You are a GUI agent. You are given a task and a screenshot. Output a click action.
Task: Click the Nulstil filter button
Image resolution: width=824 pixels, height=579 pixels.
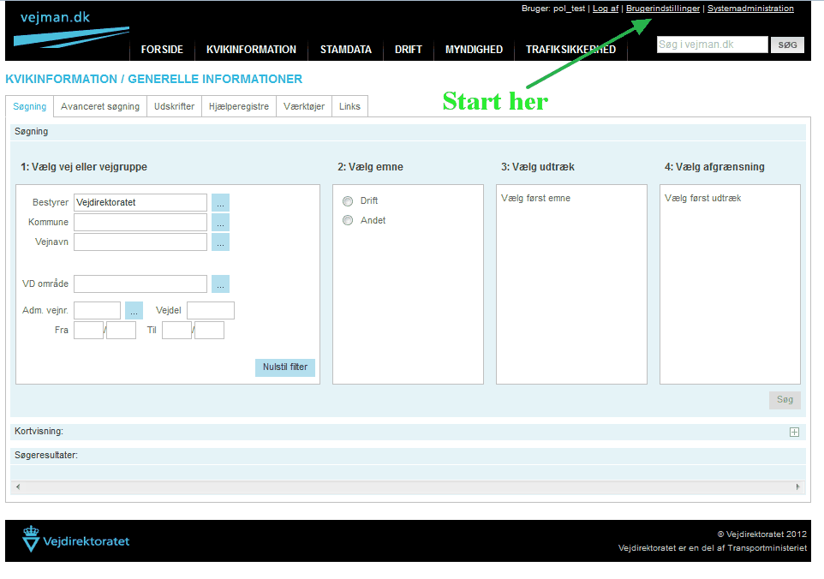(x=285, y=367)
